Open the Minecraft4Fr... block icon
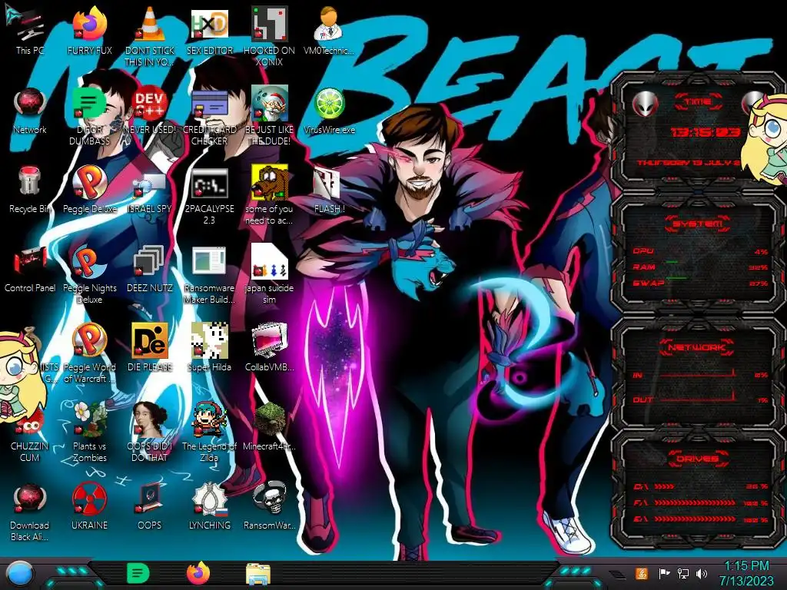 coord(269,426)
